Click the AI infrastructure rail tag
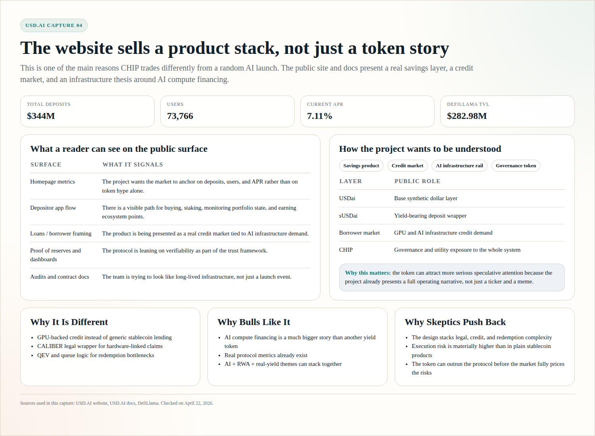 459,166
